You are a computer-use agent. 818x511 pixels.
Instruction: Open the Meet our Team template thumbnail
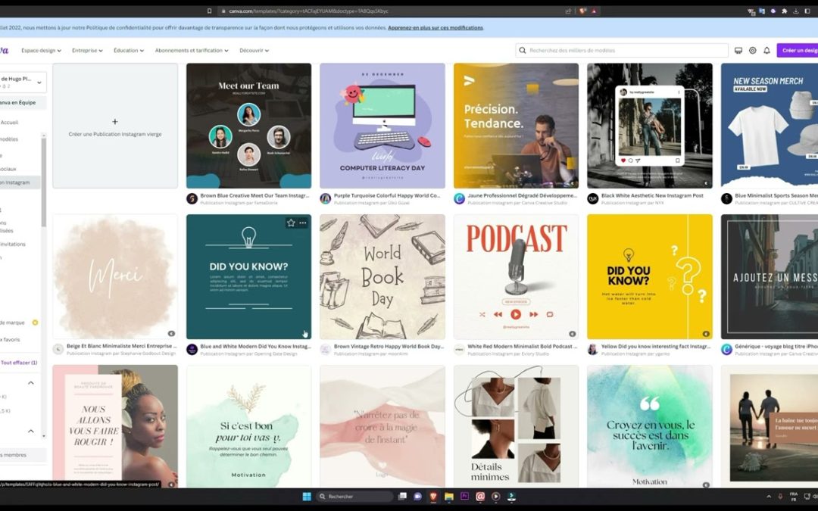point(249,126)
